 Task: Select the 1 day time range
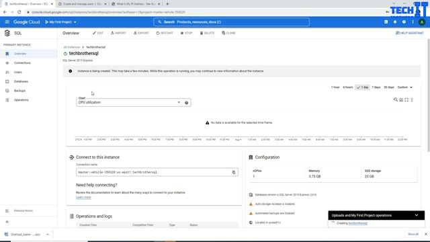363,87
